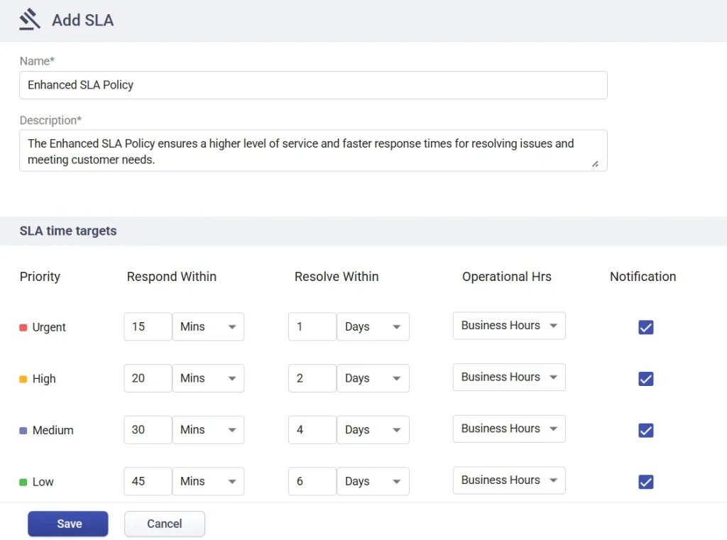Click the Cancel button
The width and height of the screenshot is (727, 540).
coord(165,524)
